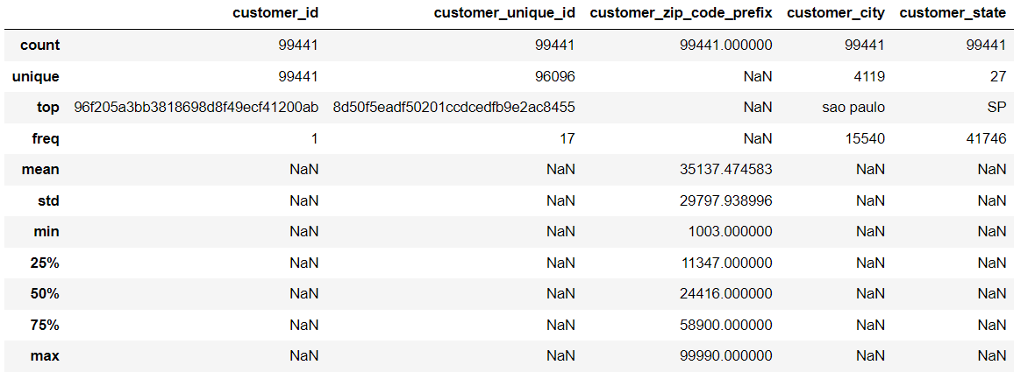Viewport: 1035px width, 379px height.
Task: Select the unique row label
Action: pos(35,76)
